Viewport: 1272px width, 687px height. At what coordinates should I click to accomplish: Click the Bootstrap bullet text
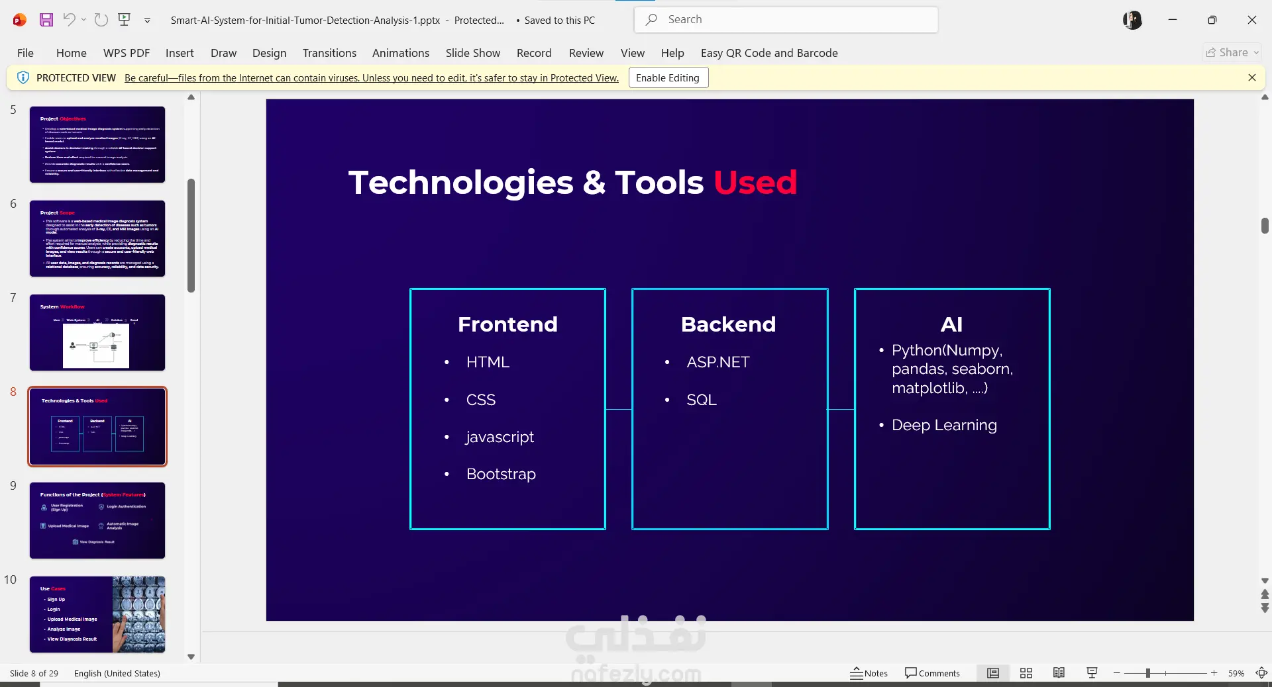point(501,474)
